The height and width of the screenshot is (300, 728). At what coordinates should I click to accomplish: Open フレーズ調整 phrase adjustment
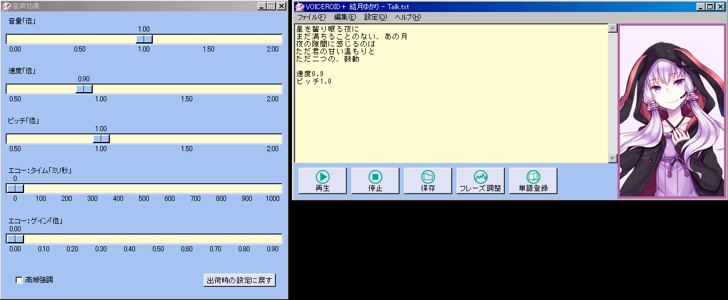click(x=480, y=181)
